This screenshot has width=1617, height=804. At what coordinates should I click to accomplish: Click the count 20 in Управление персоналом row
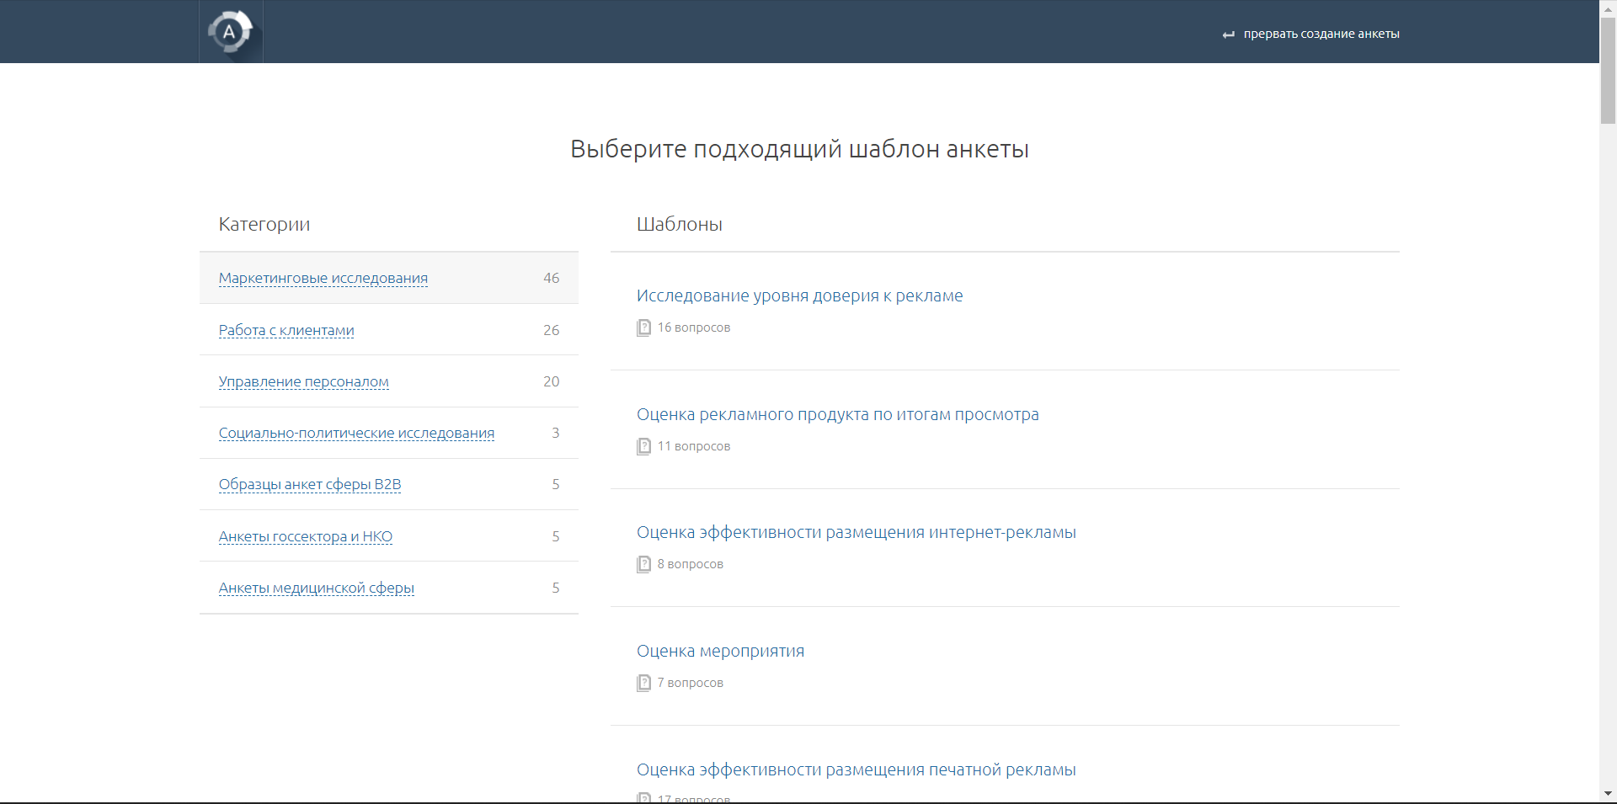pyautogui.click(x=551, y=381)
